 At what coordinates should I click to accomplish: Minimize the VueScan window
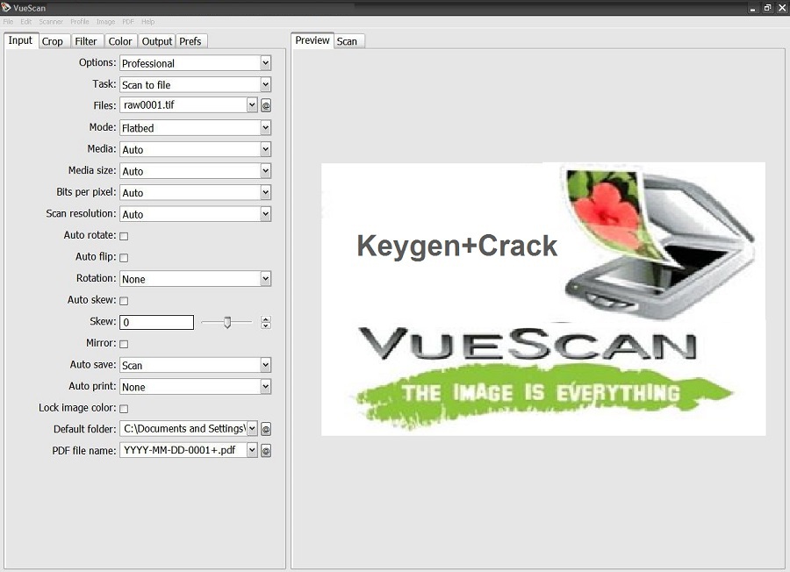click(x=753, y=8)
